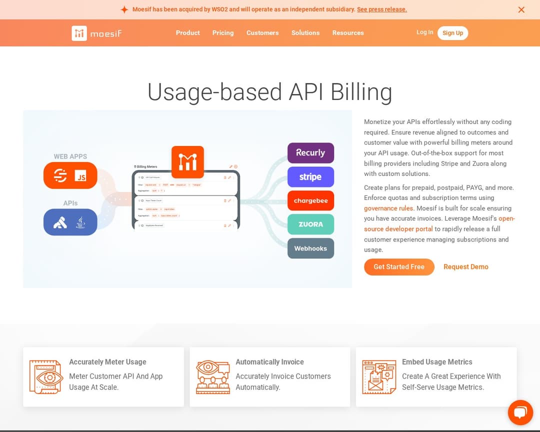Click the Embed Usage Metrics icon
Screen dimensions: 540x432
[379, 377]
